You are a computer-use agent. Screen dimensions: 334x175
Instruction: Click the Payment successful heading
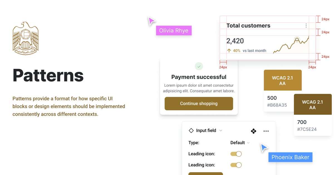coord(198,77)
